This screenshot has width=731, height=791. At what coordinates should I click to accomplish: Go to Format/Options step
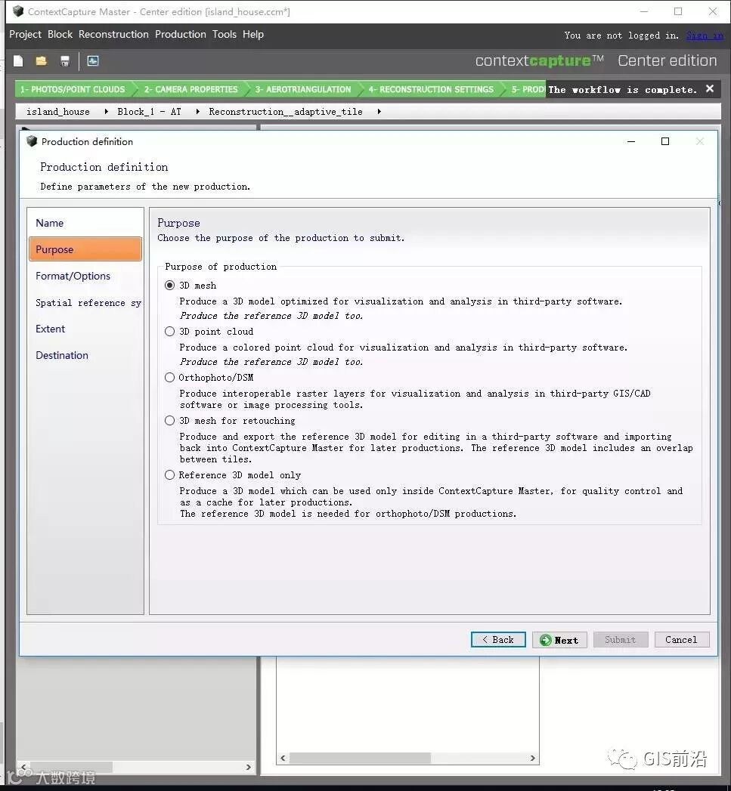85,276
